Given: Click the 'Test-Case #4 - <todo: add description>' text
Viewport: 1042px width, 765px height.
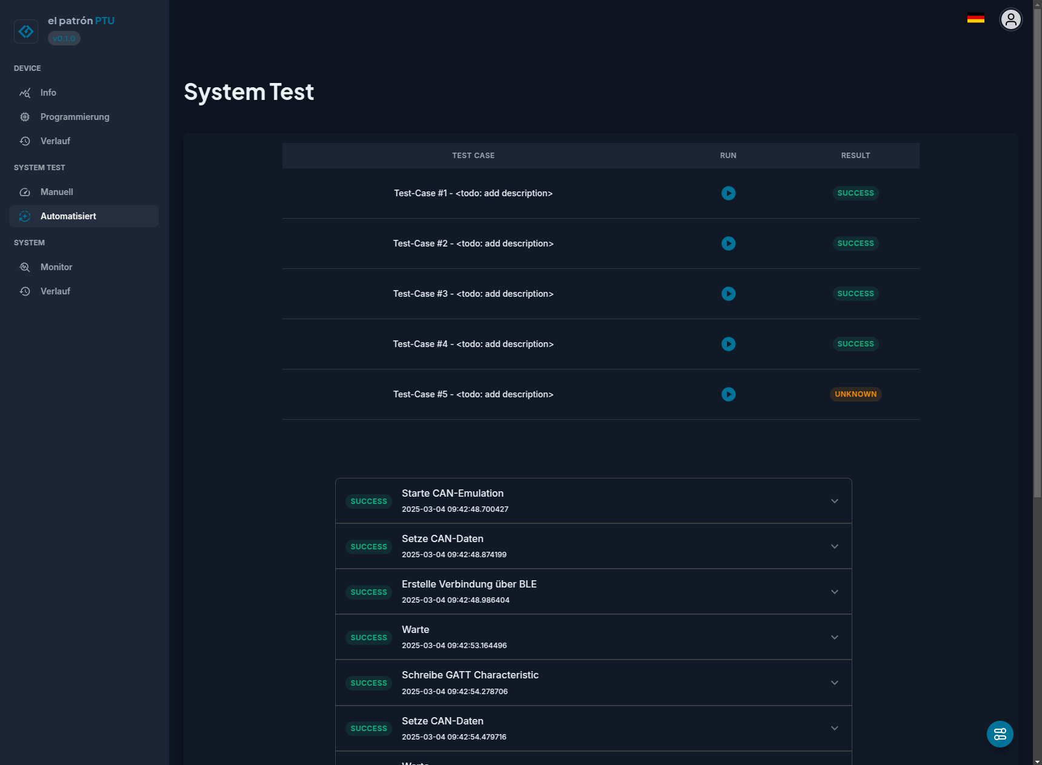Looking at the screenshot, I should 473,344.
